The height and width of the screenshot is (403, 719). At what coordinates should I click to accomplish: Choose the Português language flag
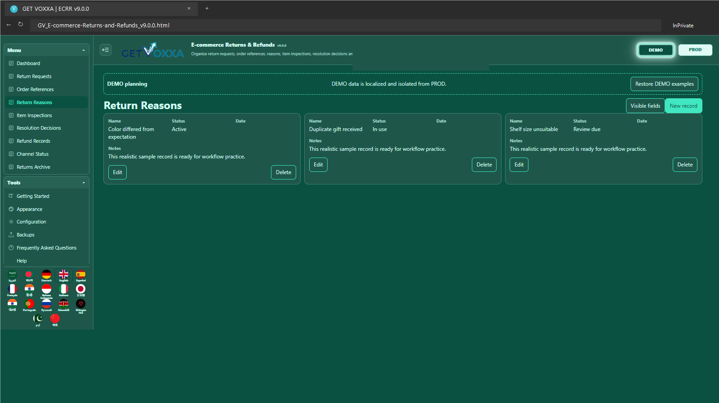(x=29, y=305)
